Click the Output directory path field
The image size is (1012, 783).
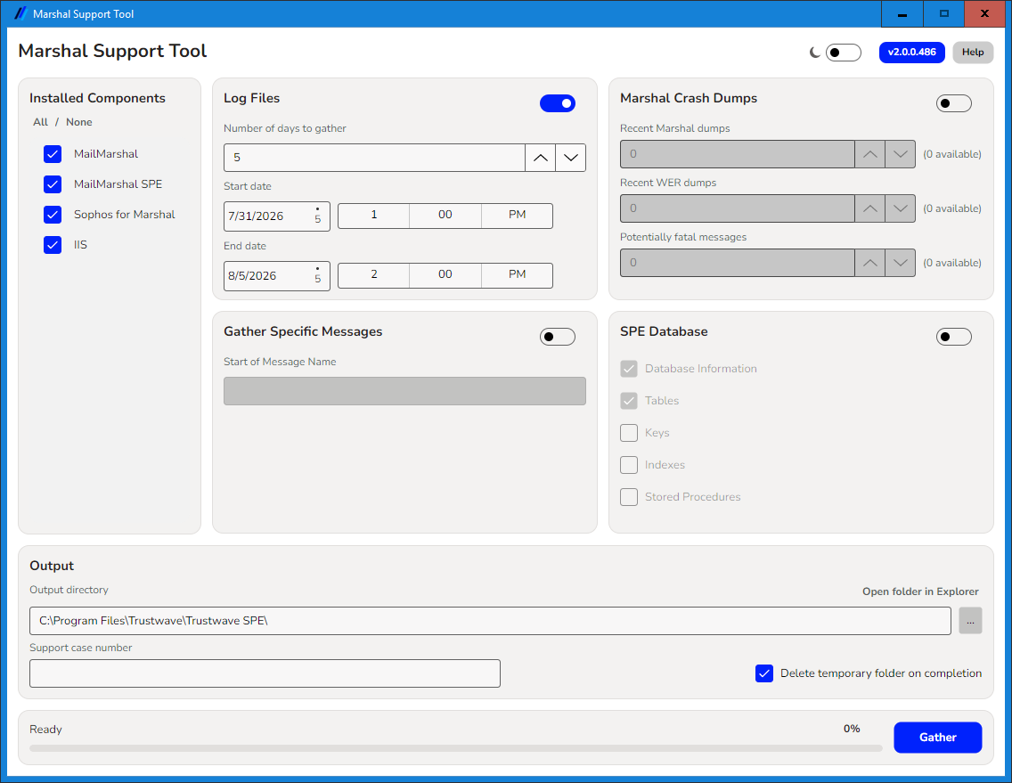tap(490, 621)
